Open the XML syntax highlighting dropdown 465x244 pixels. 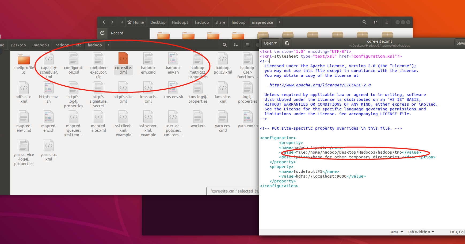pos(397,232)
